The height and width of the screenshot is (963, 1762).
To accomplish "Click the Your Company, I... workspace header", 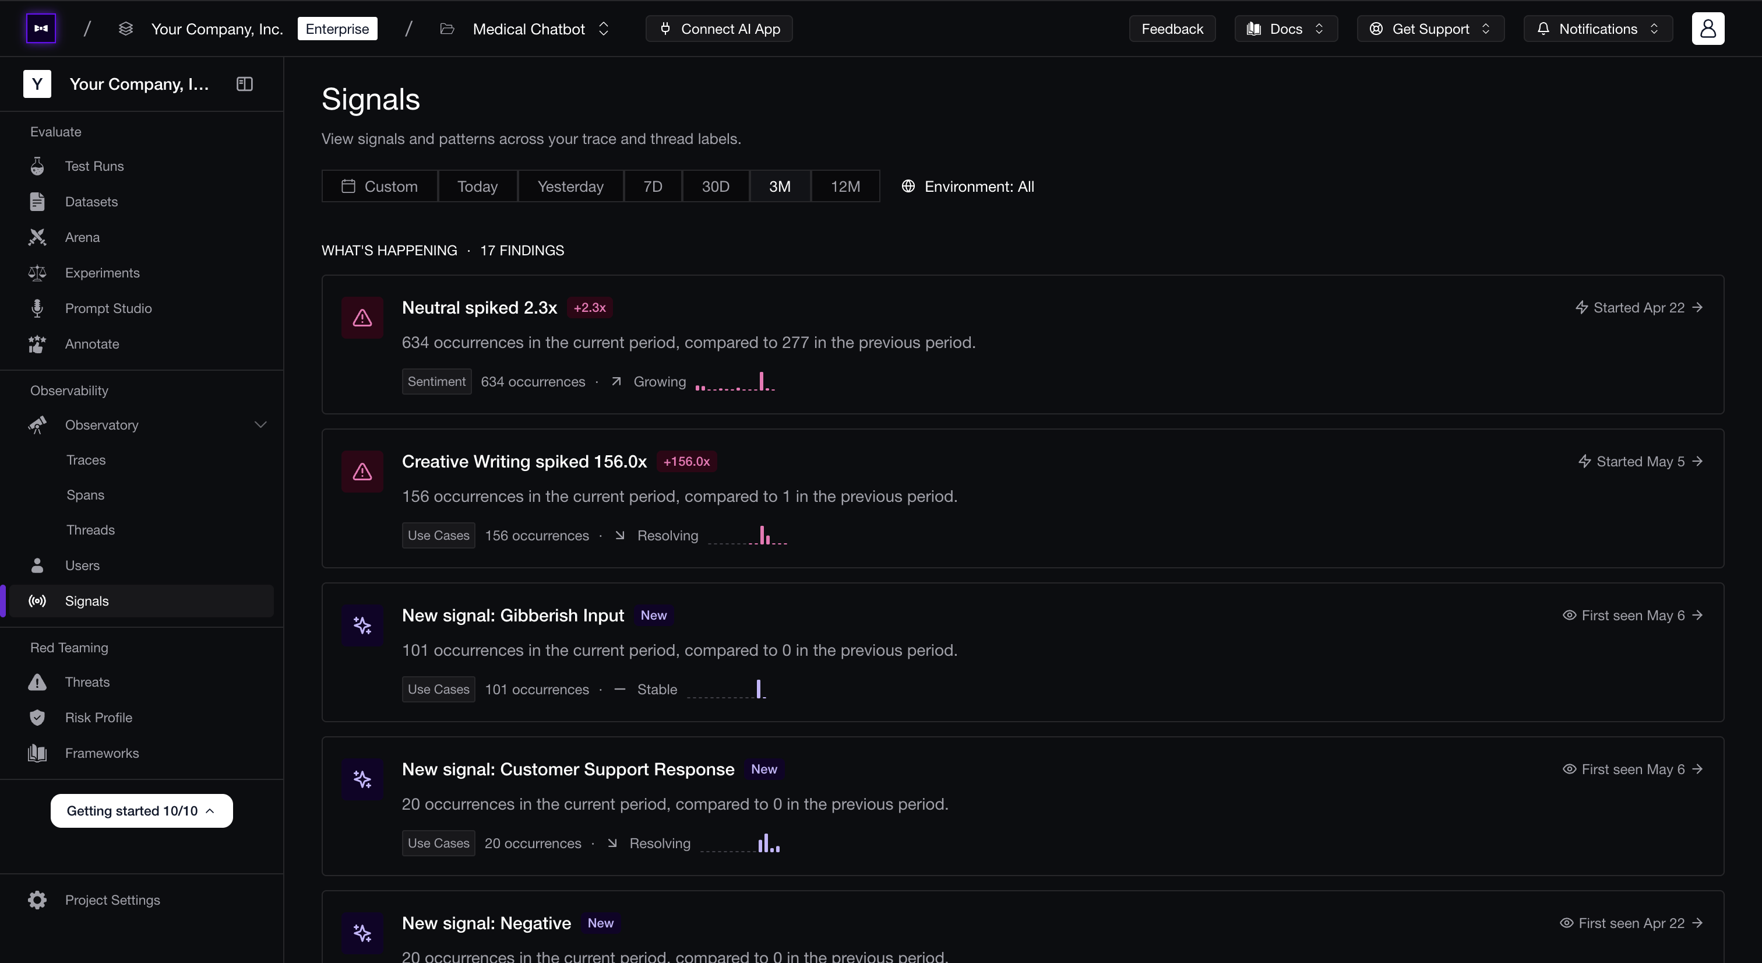I will pos(139,84).
